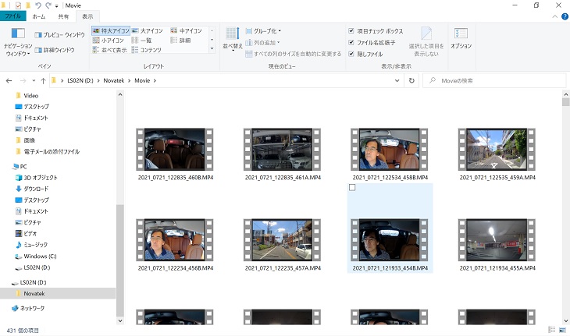Image resolution: width=570 pixels, height=336 pixels.
Task: Open quick access toolbar customize dropdown
Action: 57,5
